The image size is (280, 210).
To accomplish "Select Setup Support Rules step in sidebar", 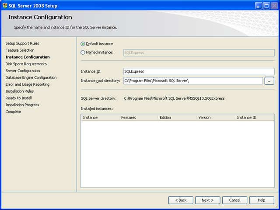I will (22, 43).
